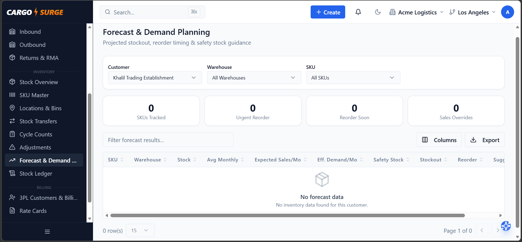Viewport: 522px width, 242px height.
Task: Go to Inbound in the sidebar
Action: (x=44, y=32)
